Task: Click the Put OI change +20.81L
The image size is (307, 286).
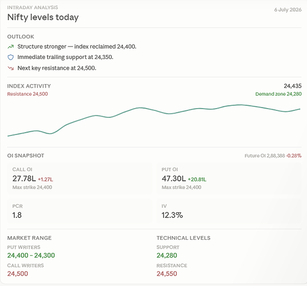Action: 197,180
